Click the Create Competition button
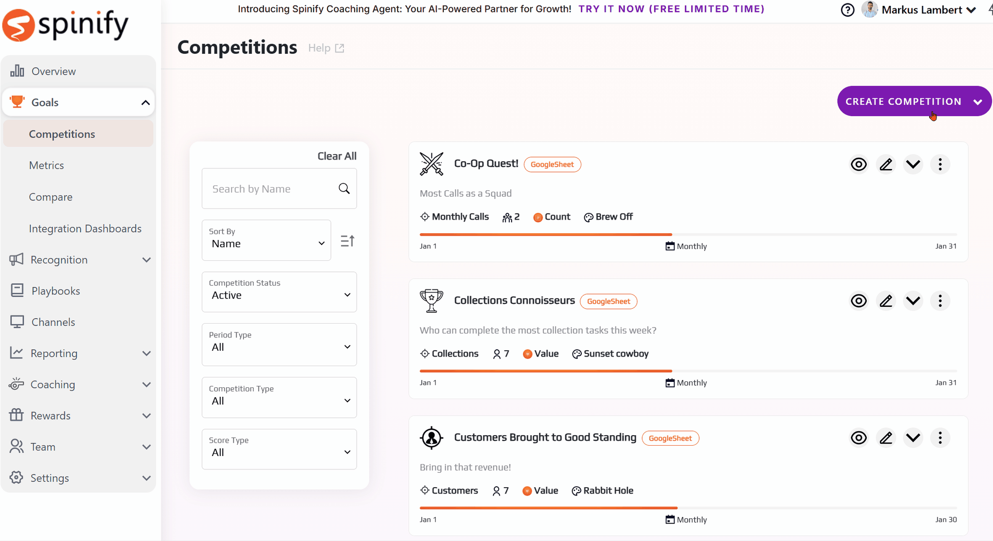Viewport: 993px width, 541px height. point(914,101)
